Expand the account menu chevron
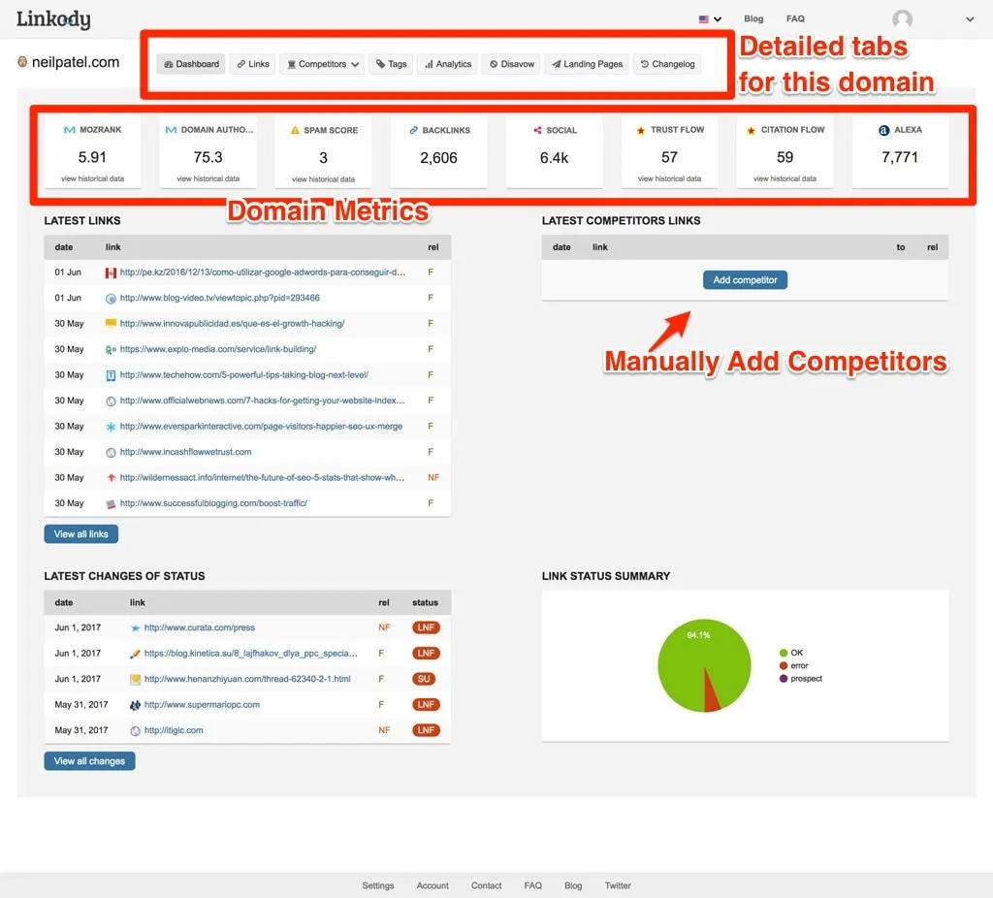 [x=970, y=19]
